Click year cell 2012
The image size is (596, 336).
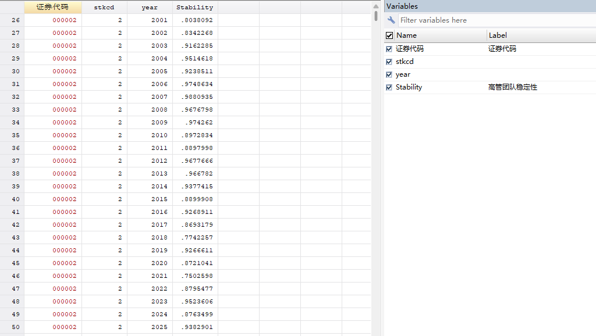tap(150, 160)
